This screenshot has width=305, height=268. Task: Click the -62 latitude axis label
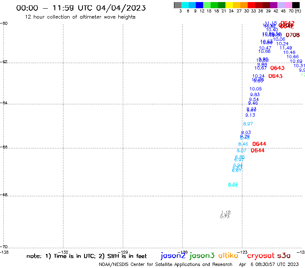tap(4, 62)
